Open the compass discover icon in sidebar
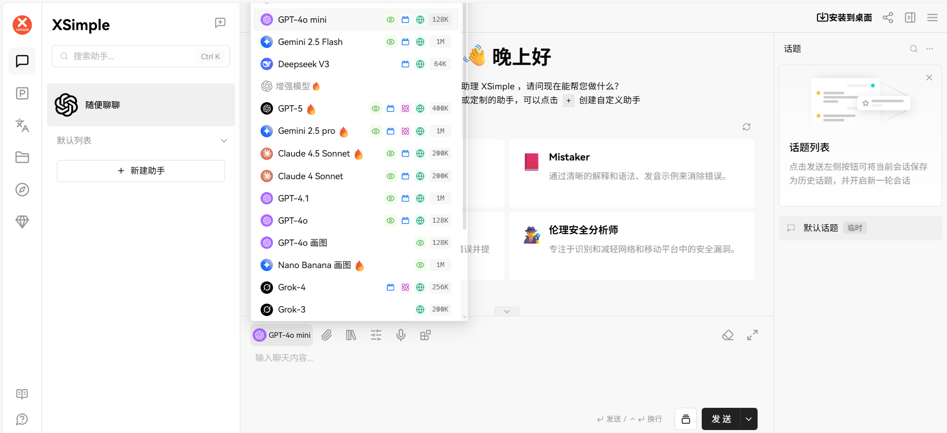 [x=22, y=190]
